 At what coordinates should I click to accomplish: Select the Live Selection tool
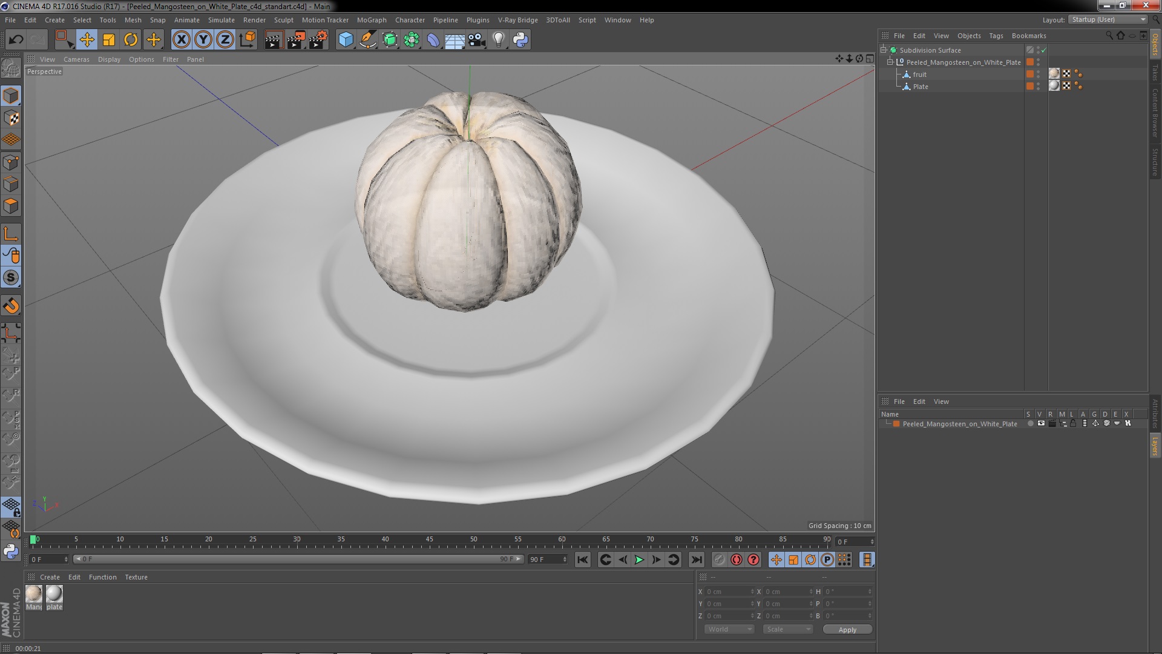pyautogui.click(x=64, y=40)
